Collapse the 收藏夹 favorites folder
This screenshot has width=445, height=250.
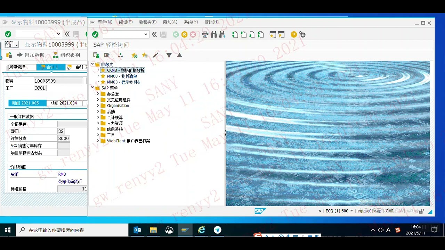(92, 64)
